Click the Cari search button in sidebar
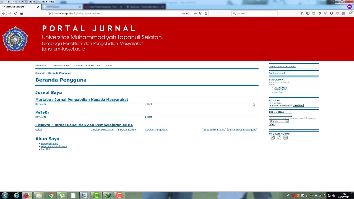 point(272,124)
